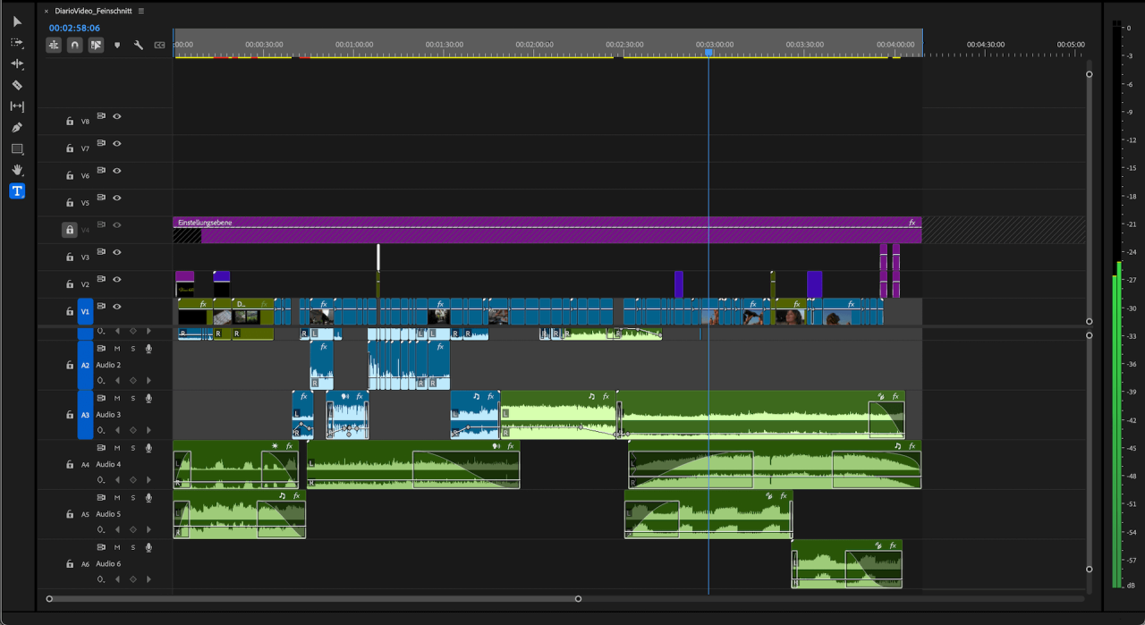Toggle Snap in timeline magnet button
Viewport: 1145px width, 625px height.
[75, 45]
